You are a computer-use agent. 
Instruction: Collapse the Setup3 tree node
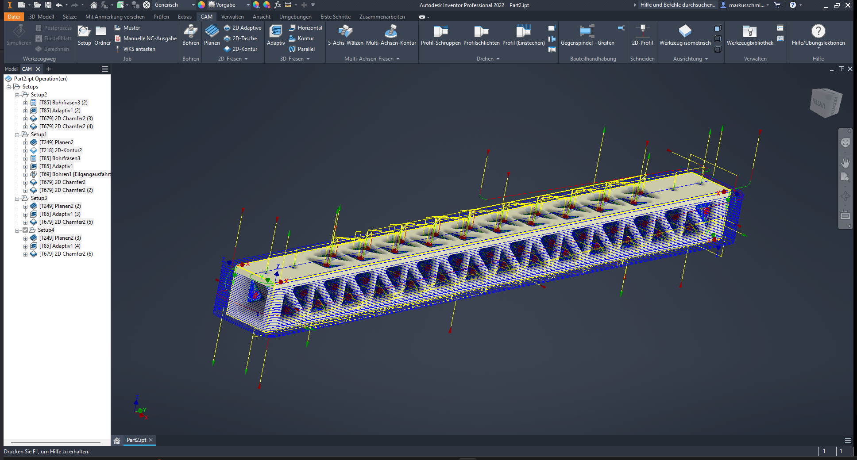[x=17, y=198]
